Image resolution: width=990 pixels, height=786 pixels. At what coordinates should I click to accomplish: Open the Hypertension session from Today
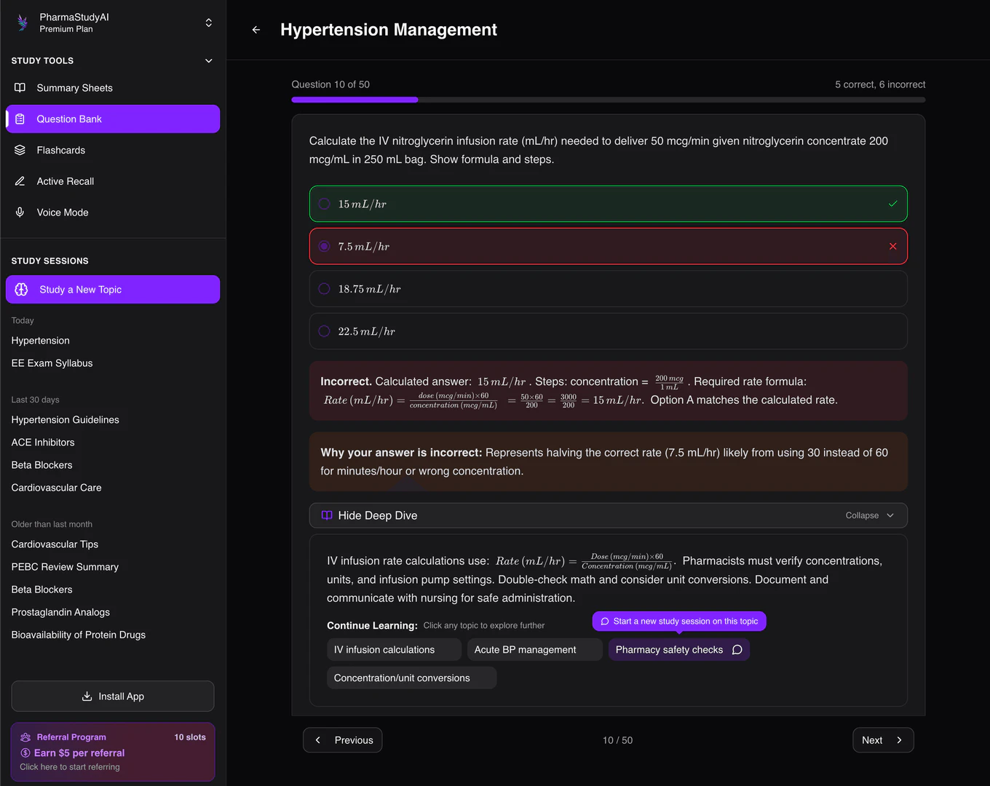coord(40,340)
